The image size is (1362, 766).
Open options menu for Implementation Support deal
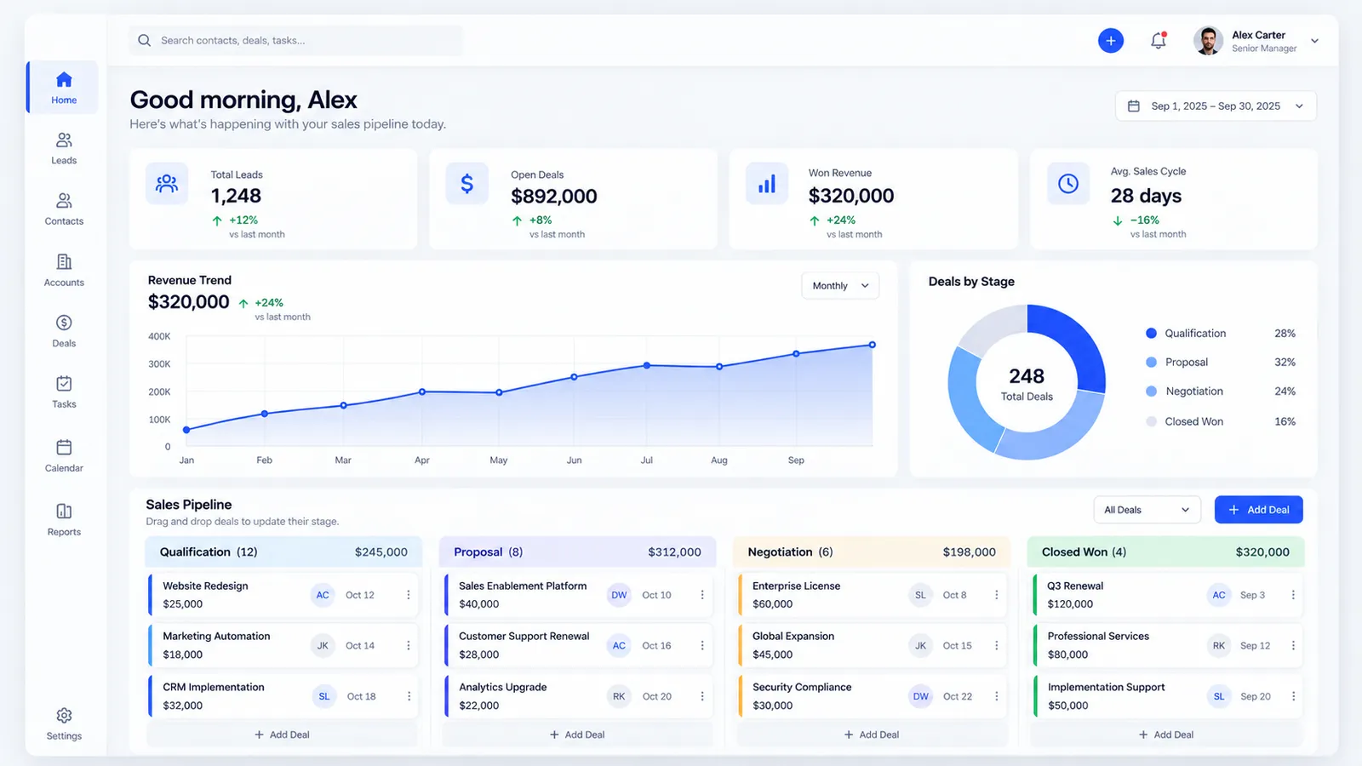(1293, 696)
